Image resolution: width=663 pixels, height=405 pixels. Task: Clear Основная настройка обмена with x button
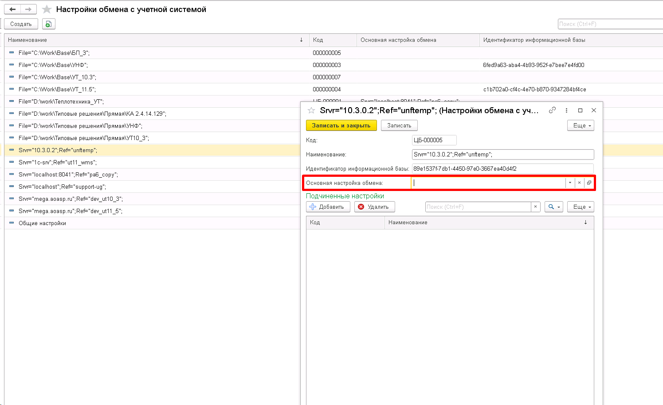click(x=579, y=183)
